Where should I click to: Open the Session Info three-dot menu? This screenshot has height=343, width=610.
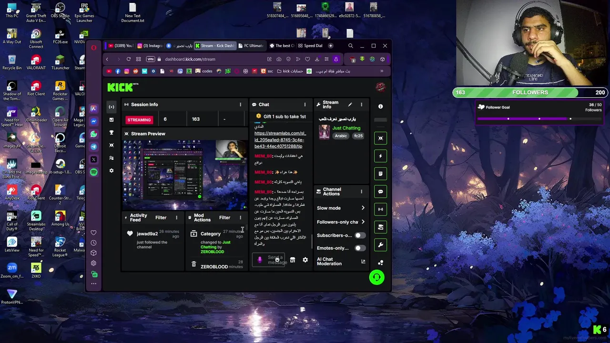(240, 104)
